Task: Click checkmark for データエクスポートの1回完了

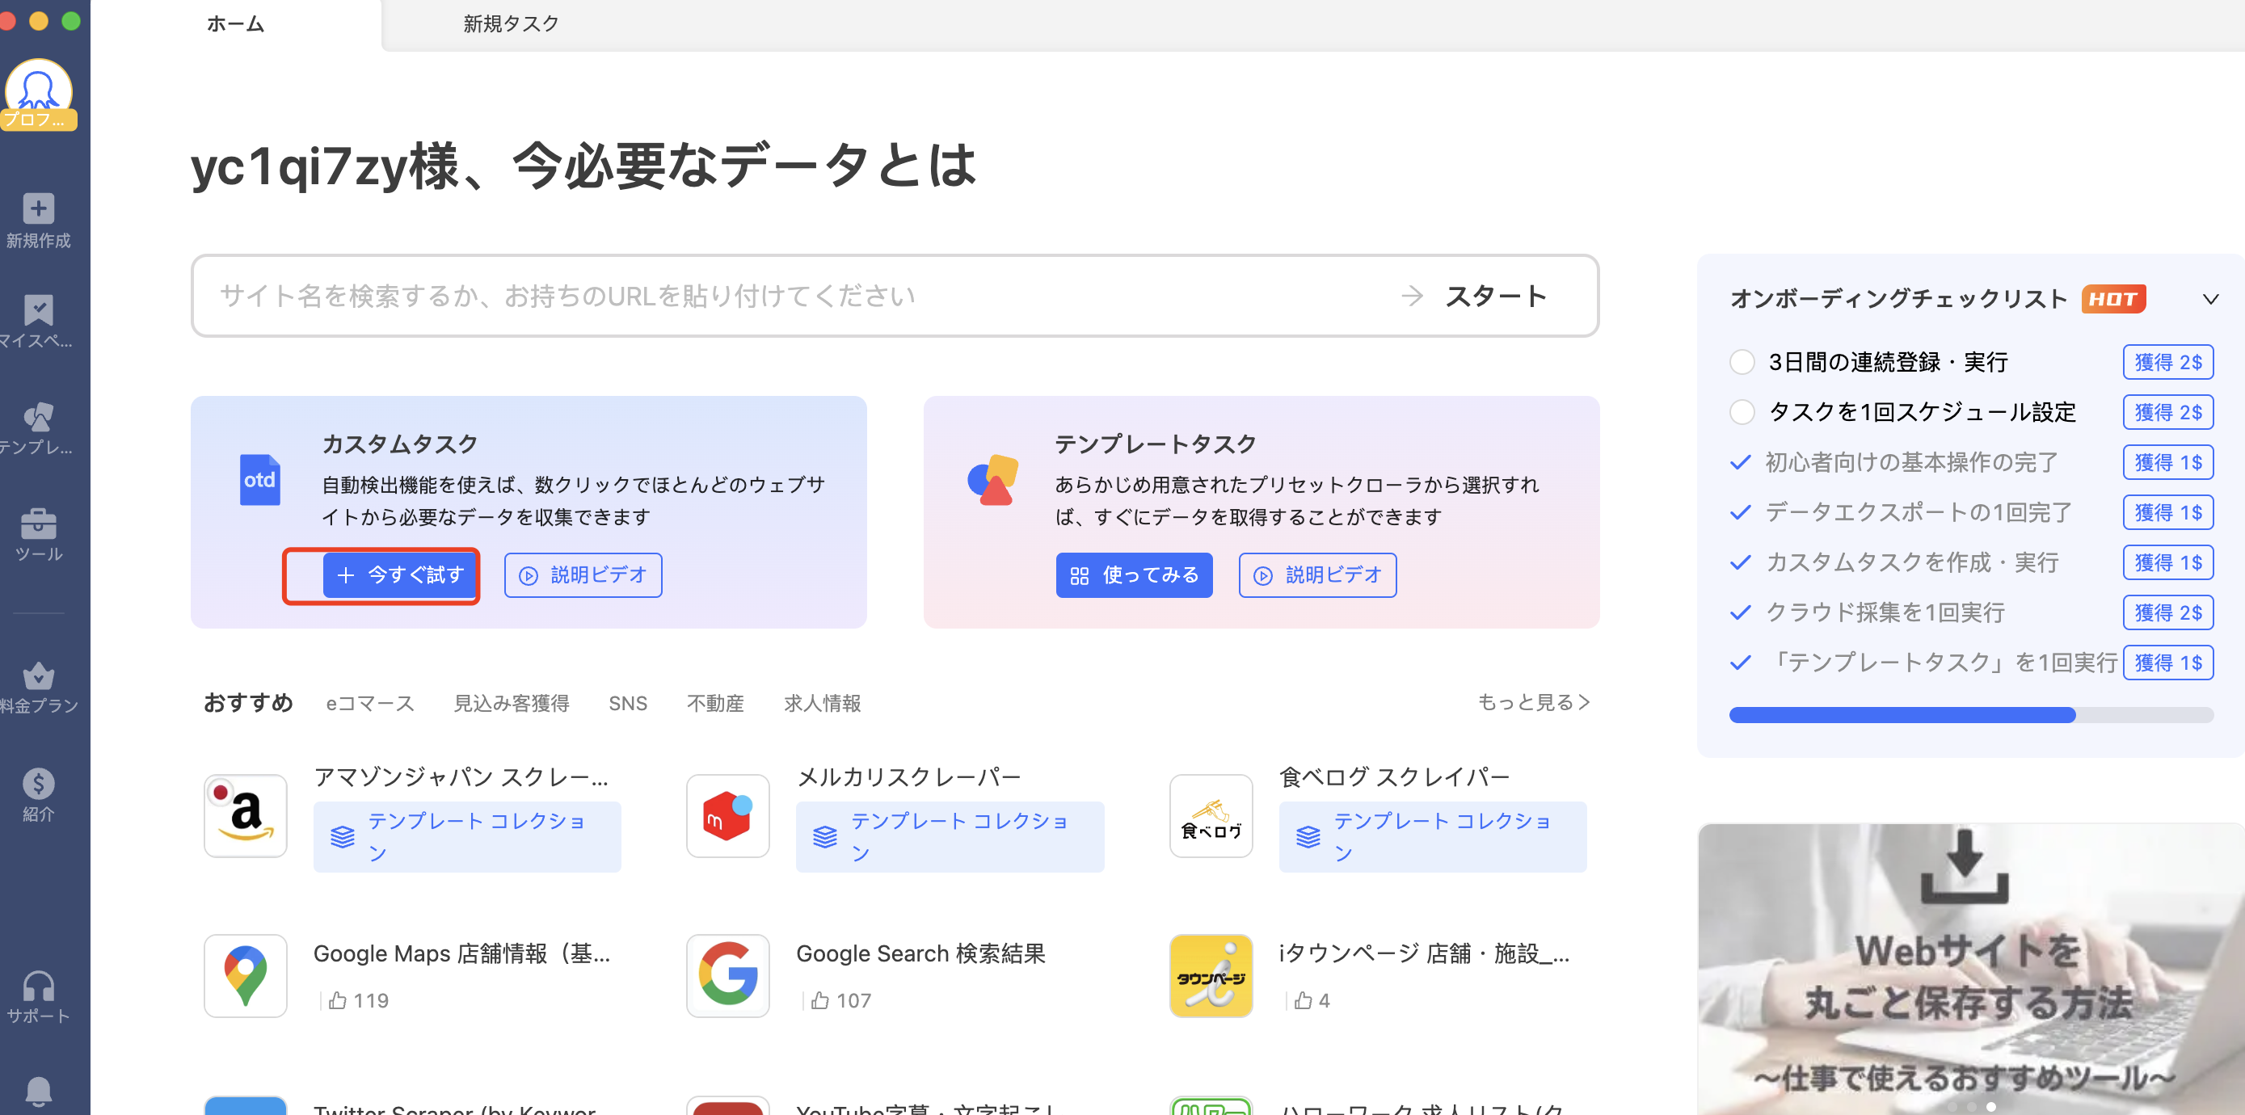Action: click(1741, 512)
